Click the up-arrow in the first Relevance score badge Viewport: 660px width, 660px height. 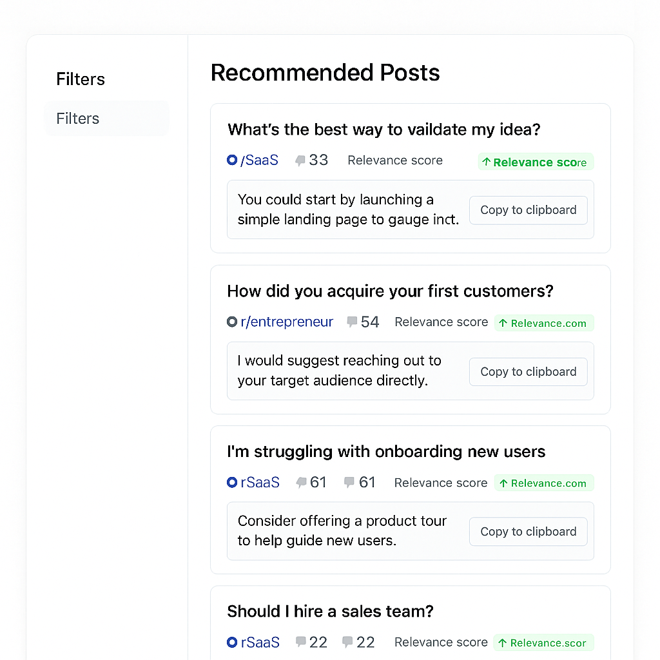pos(487,162)
